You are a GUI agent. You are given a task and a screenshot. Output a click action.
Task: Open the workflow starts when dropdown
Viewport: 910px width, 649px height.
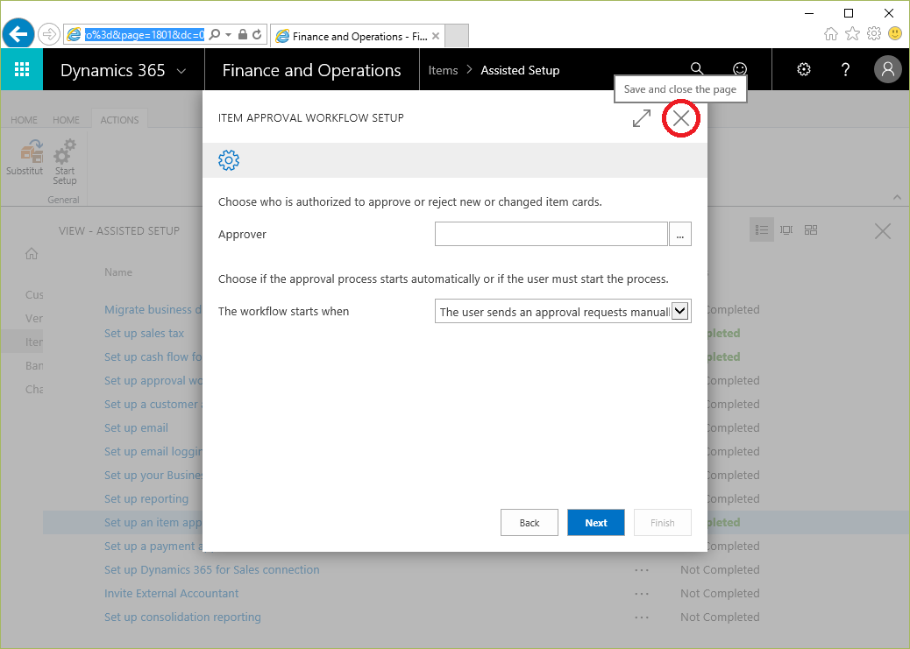680,311
